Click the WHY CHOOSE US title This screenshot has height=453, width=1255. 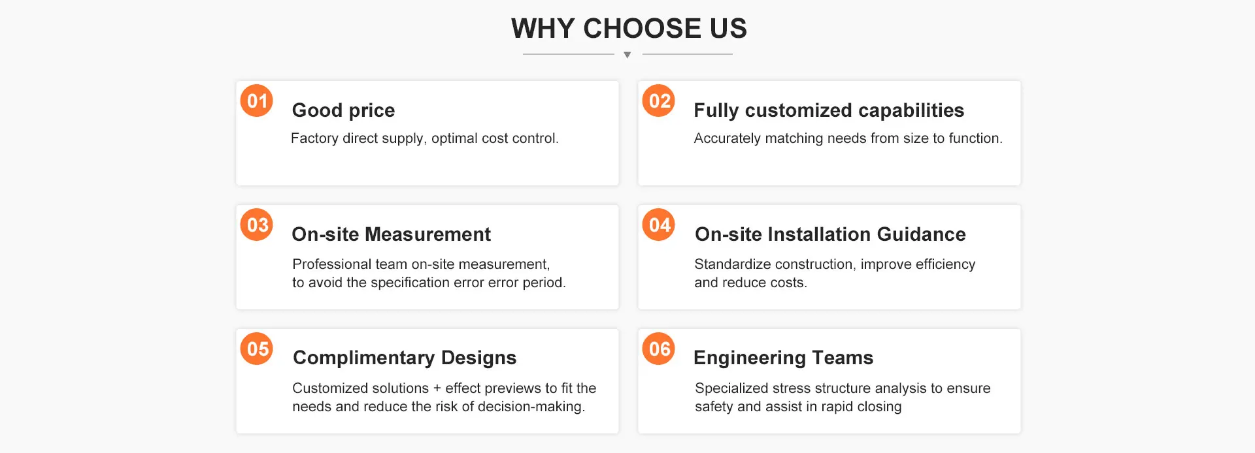(629, 28)
